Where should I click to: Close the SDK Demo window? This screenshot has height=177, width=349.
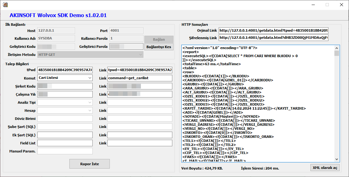pyautogui.click(x=342, y=5)
